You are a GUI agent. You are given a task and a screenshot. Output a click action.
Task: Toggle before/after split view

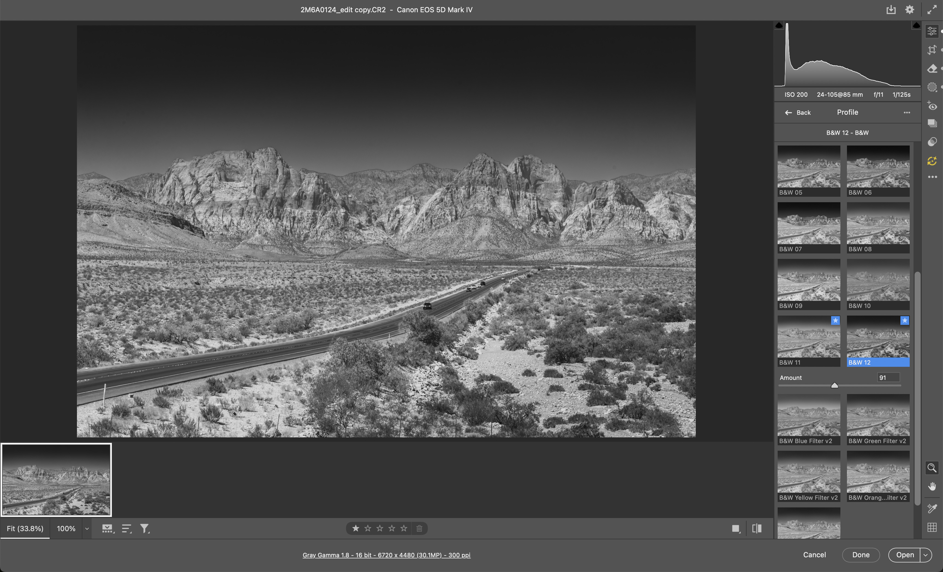tap(757, 528)
